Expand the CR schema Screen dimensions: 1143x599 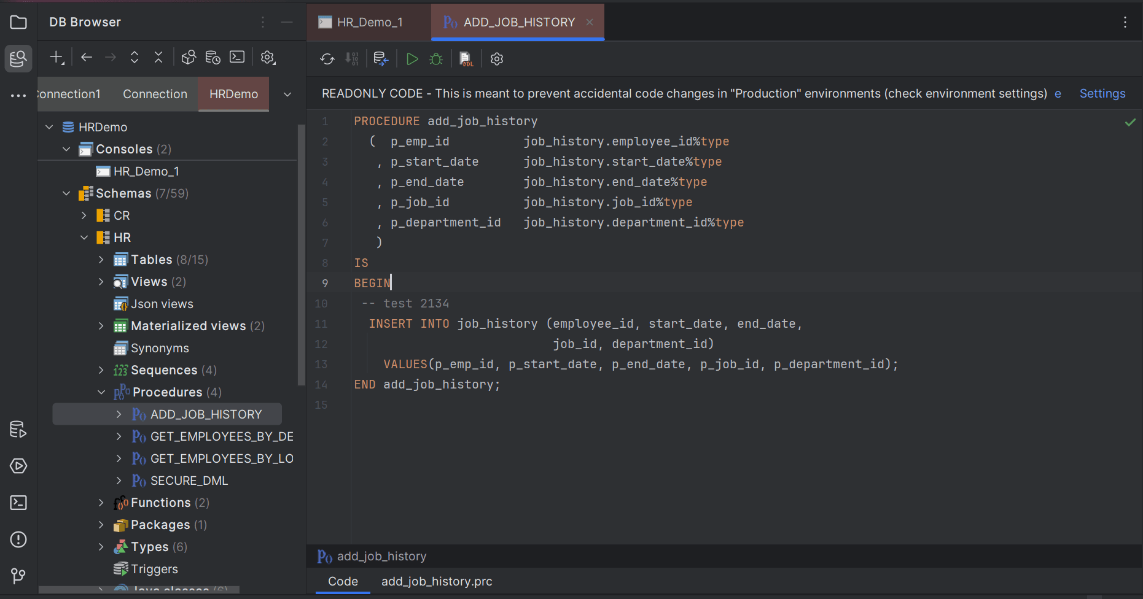click(84, 215)
